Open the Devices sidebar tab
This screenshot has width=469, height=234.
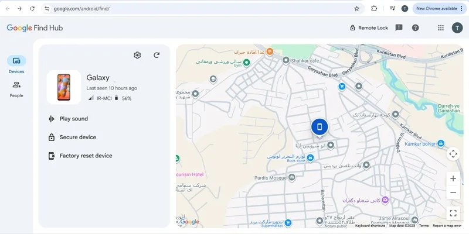point(16,64)
